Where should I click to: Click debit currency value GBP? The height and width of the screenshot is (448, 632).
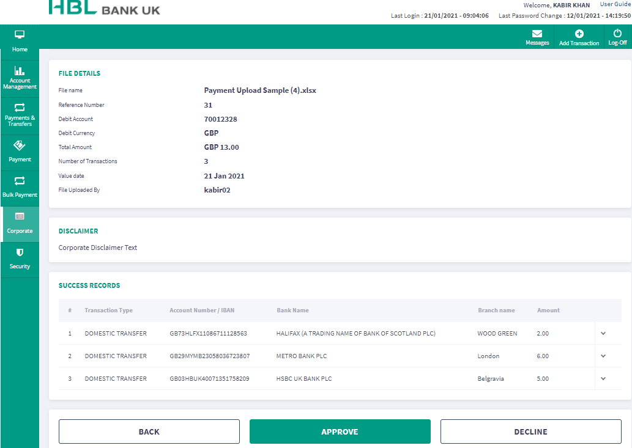pos(211,133)
